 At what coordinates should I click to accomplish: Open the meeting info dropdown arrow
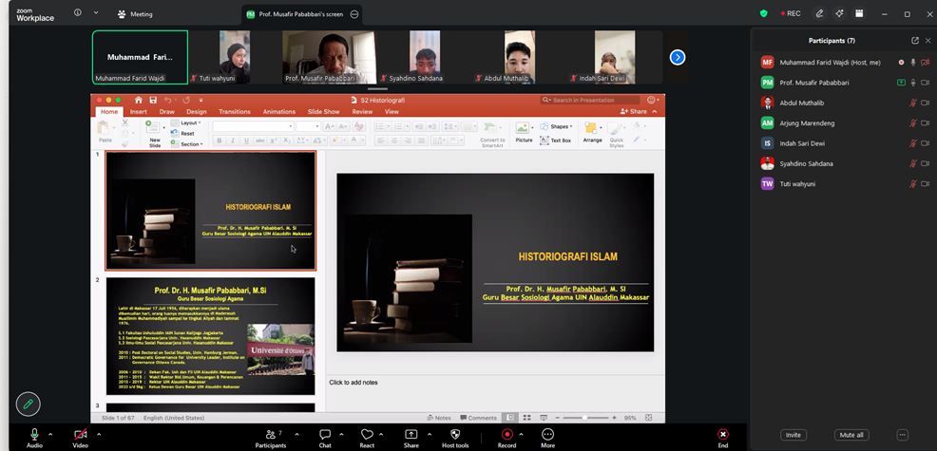pos(96,13)
